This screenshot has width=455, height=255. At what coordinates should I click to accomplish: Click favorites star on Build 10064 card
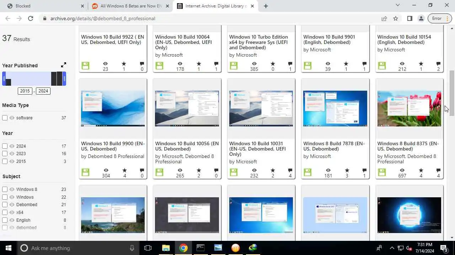point(199,64)
